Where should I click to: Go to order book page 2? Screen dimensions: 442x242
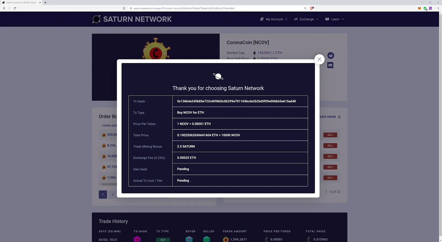click(113, 194)
